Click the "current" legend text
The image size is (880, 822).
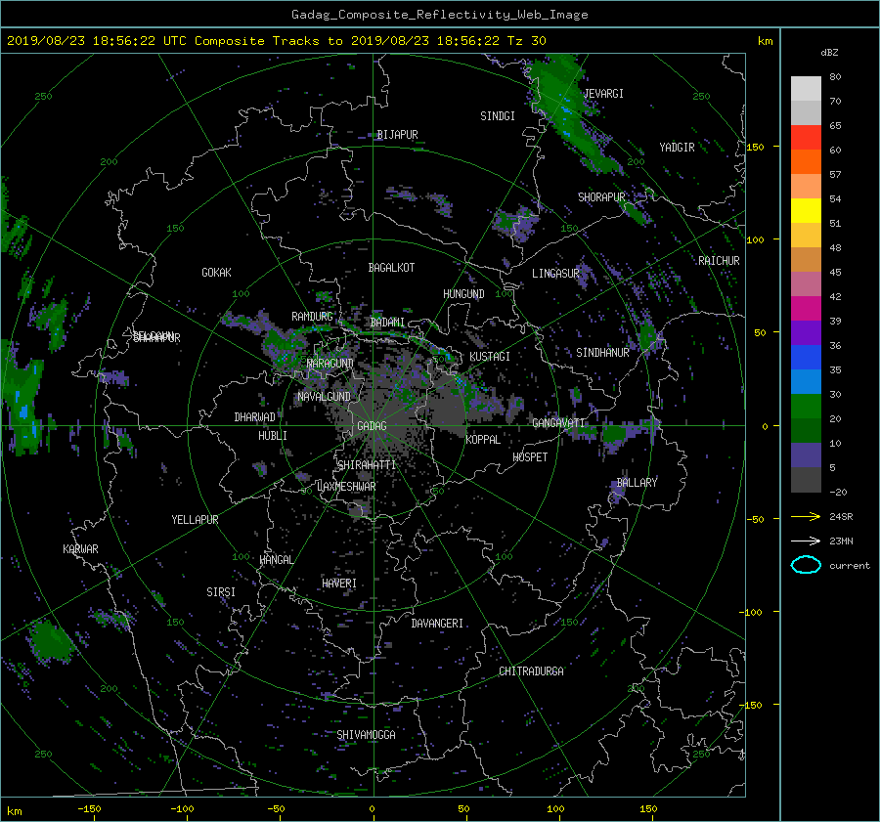point(850,566)
